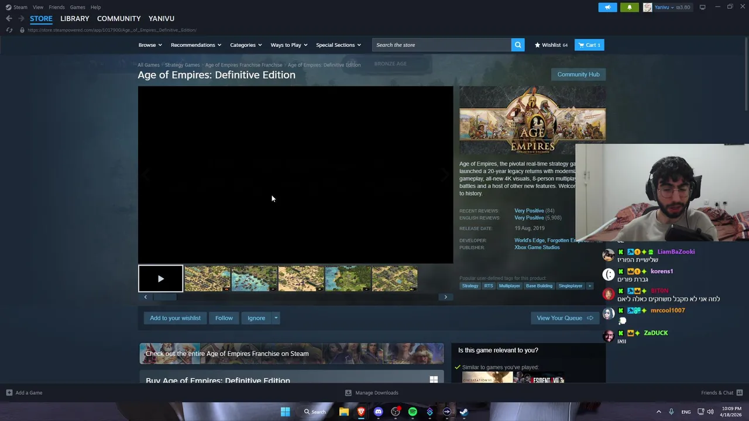
Task: Click the taskbar microphone icon
Action: pos(671,412)
